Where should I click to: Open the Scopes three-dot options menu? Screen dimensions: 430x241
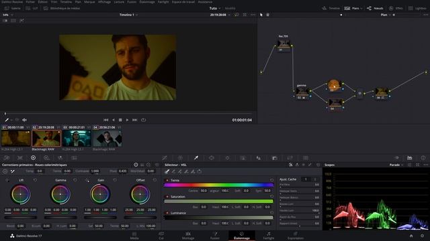point(425,165)
